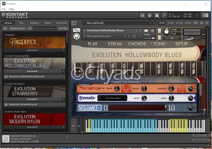Viewport: 212px width, 149px height.
Task: Toggle the Instr Nav button
Action: 63,28
